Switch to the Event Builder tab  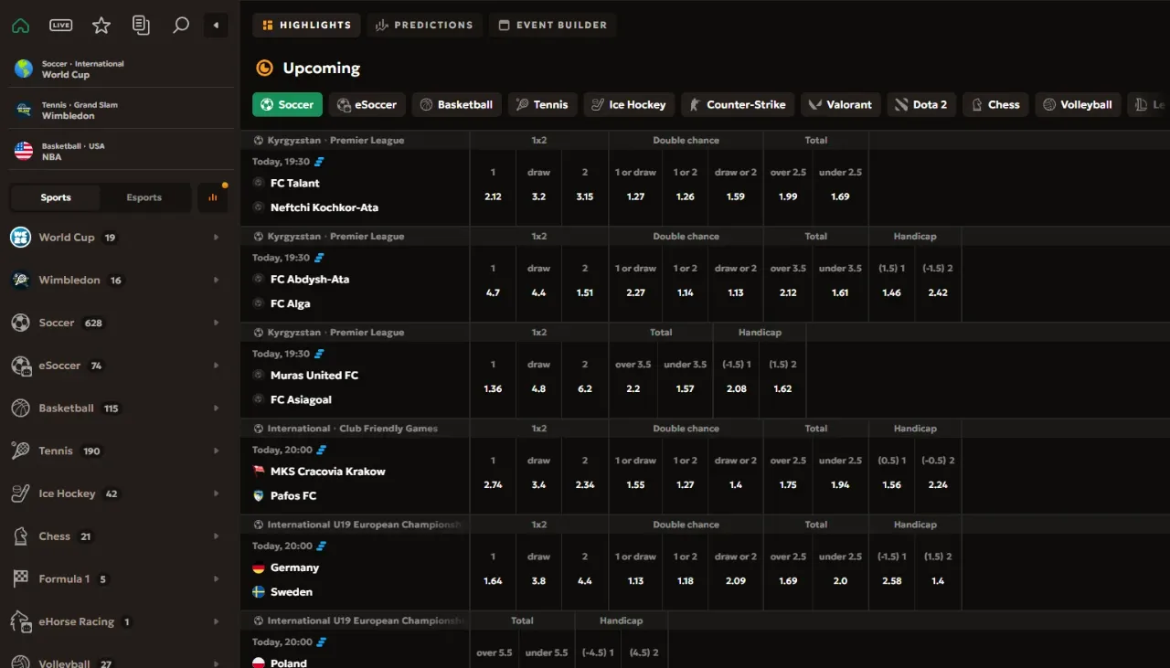(x=552, y=26)
